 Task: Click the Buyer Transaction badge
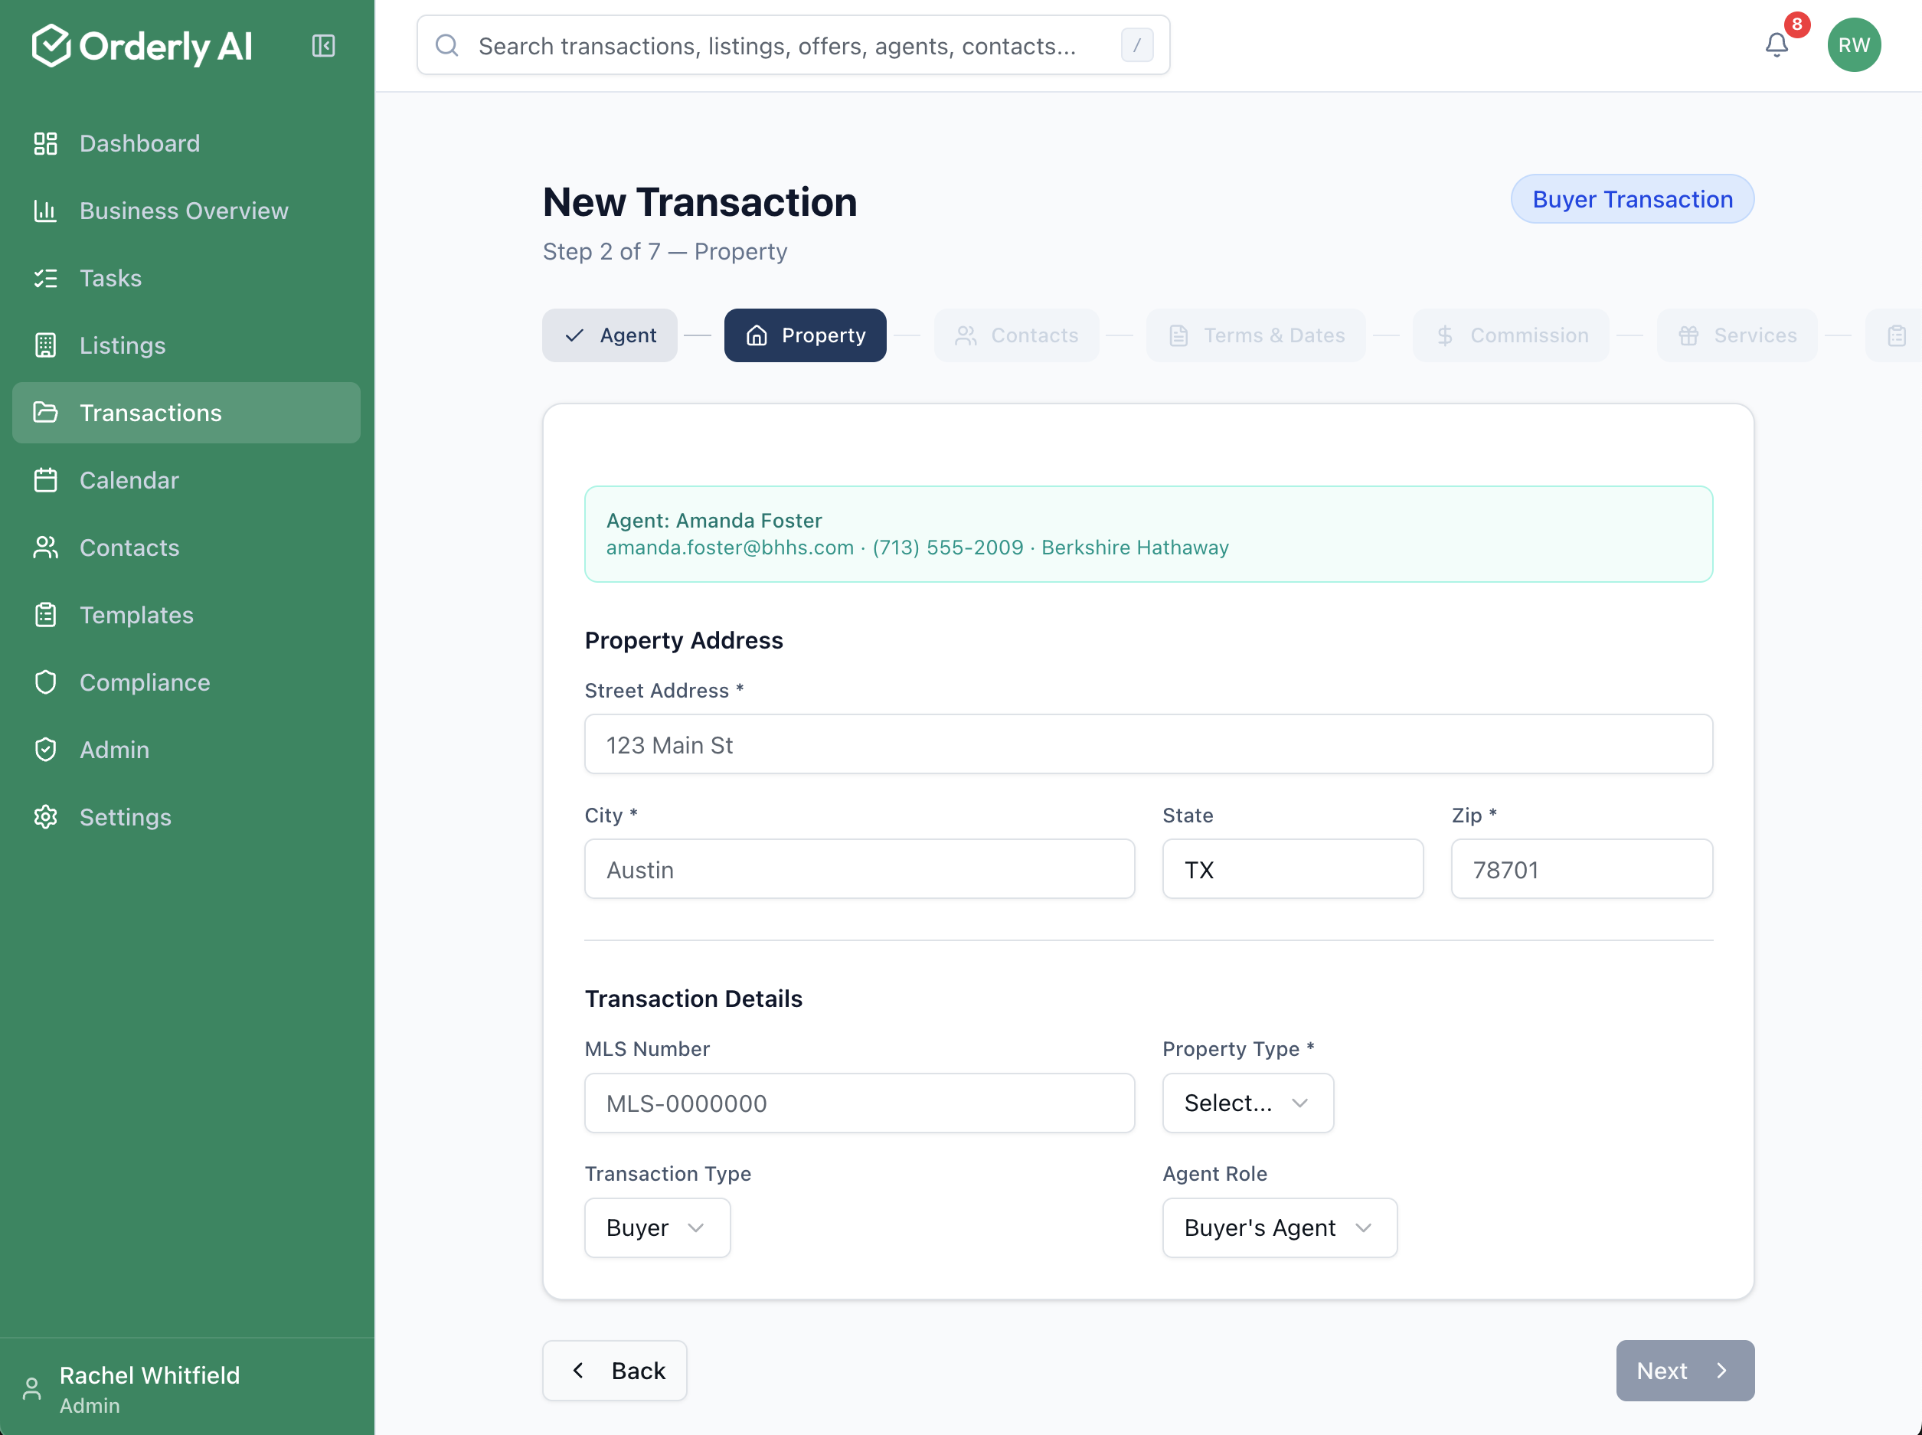[x=1632, y=199]
